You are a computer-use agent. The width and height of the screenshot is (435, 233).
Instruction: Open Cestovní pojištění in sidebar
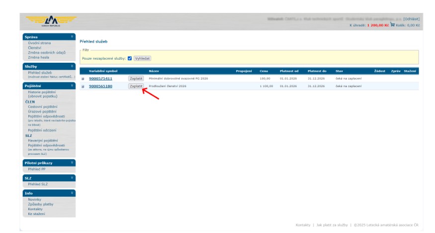click(42, 106)
